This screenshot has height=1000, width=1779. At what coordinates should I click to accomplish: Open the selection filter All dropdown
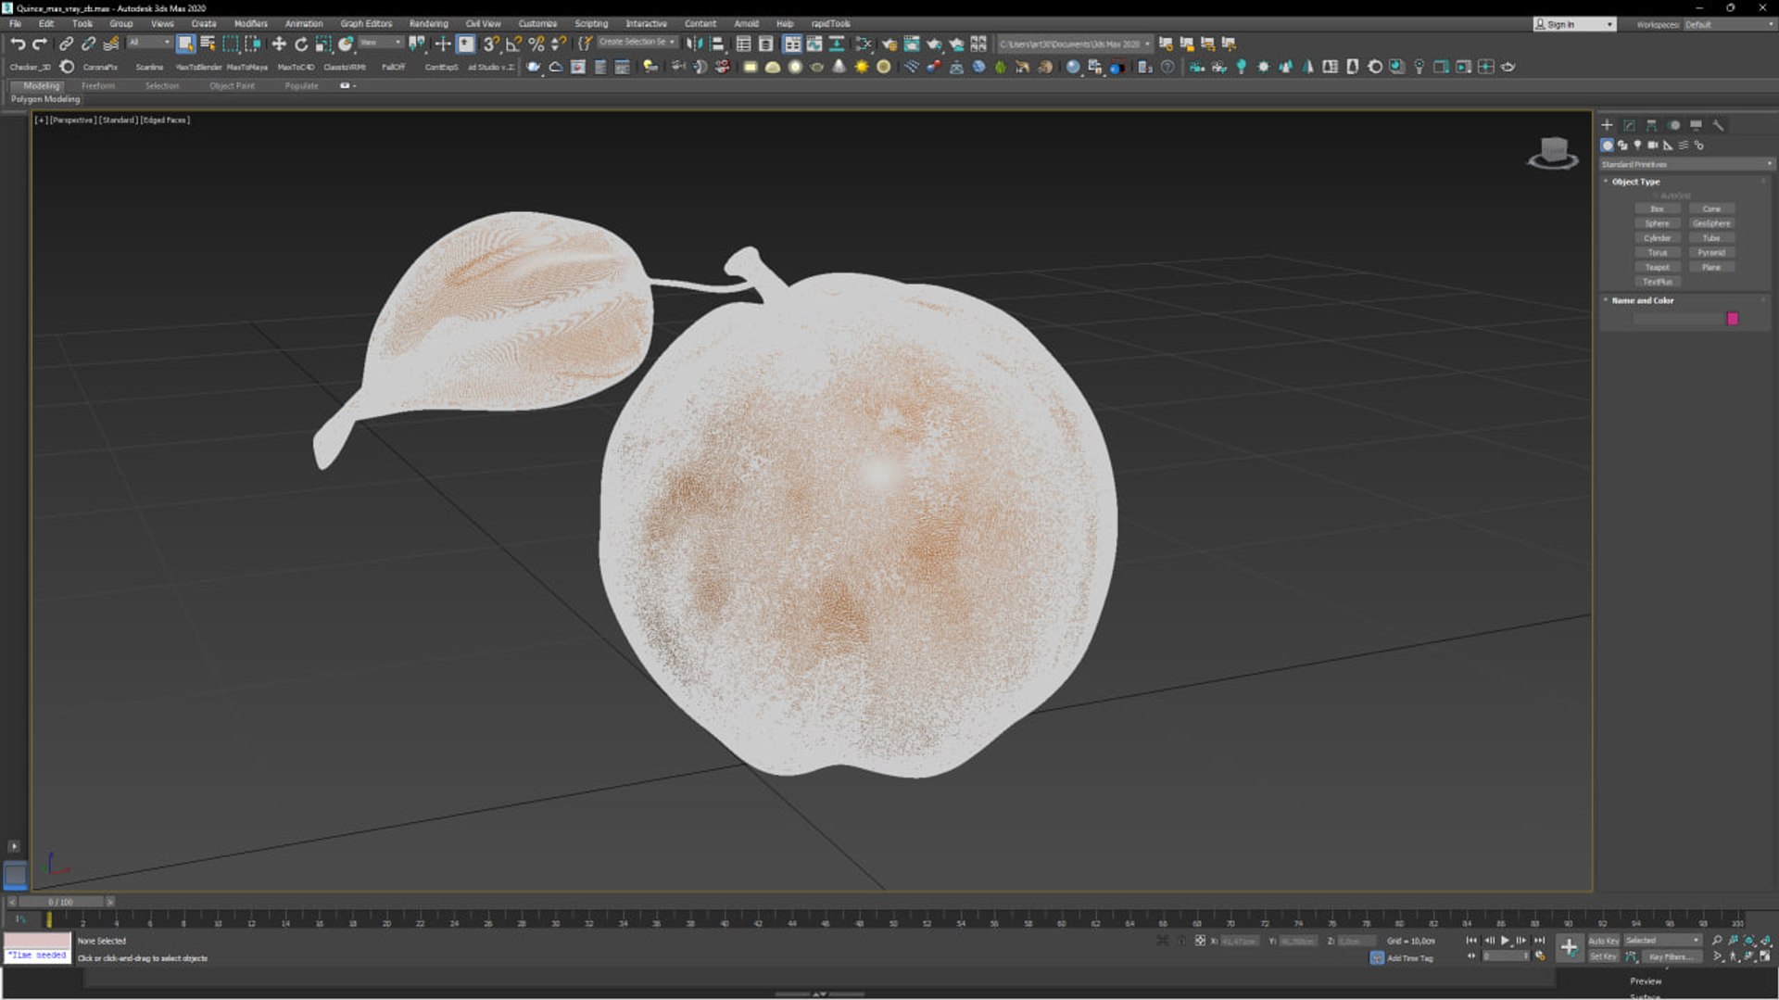pyautogui.click(x=149, y=43)
